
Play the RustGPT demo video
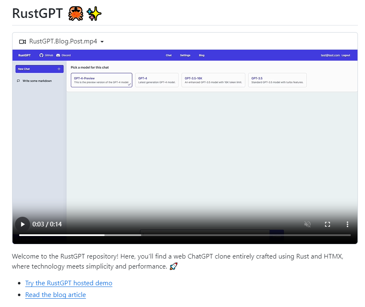tap(22, 224)
